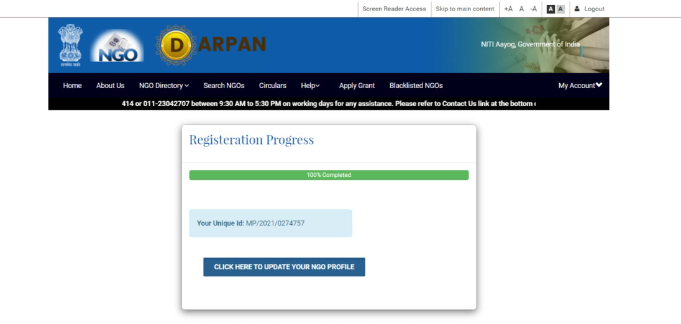Viewport: 681px width, 324px height.
Task: Decrease font size with -A
Action: pyautogui.click(x=533, y=9)
